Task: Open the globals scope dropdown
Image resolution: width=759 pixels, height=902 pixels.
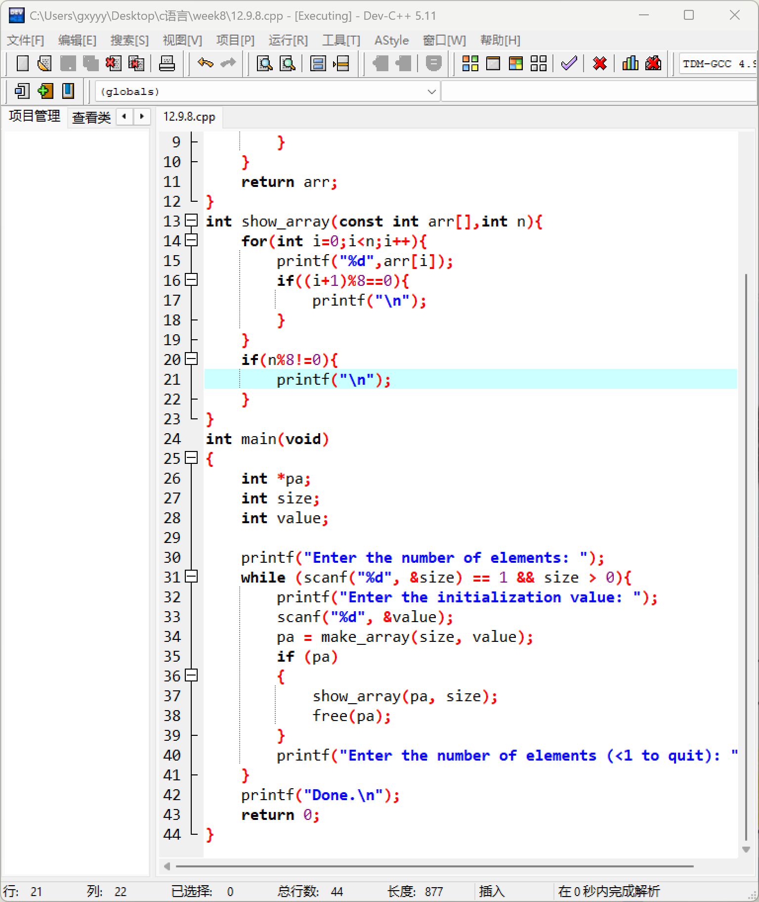Action: click(267, 91)
